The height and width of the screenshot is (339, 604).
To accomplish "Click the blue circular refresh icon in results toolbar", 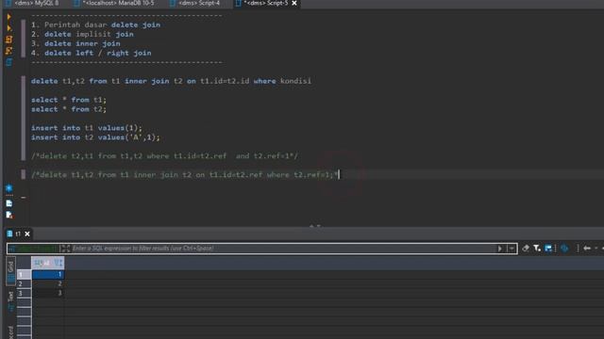I will pyautogui.click(x=564, y=249).
